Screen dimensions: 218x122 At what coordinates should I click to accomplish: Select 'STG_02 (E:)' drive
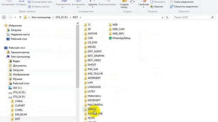(x=17, y=92)
